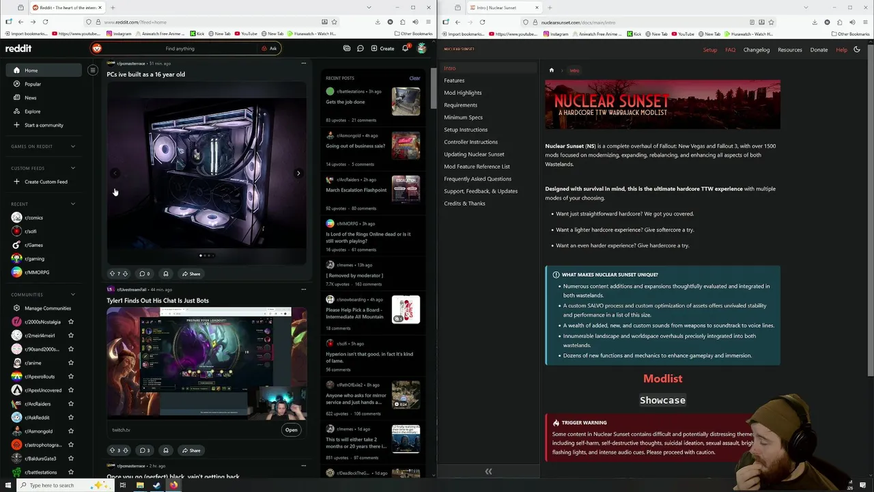
Task: Collapse Communities section
Action: 73,295
